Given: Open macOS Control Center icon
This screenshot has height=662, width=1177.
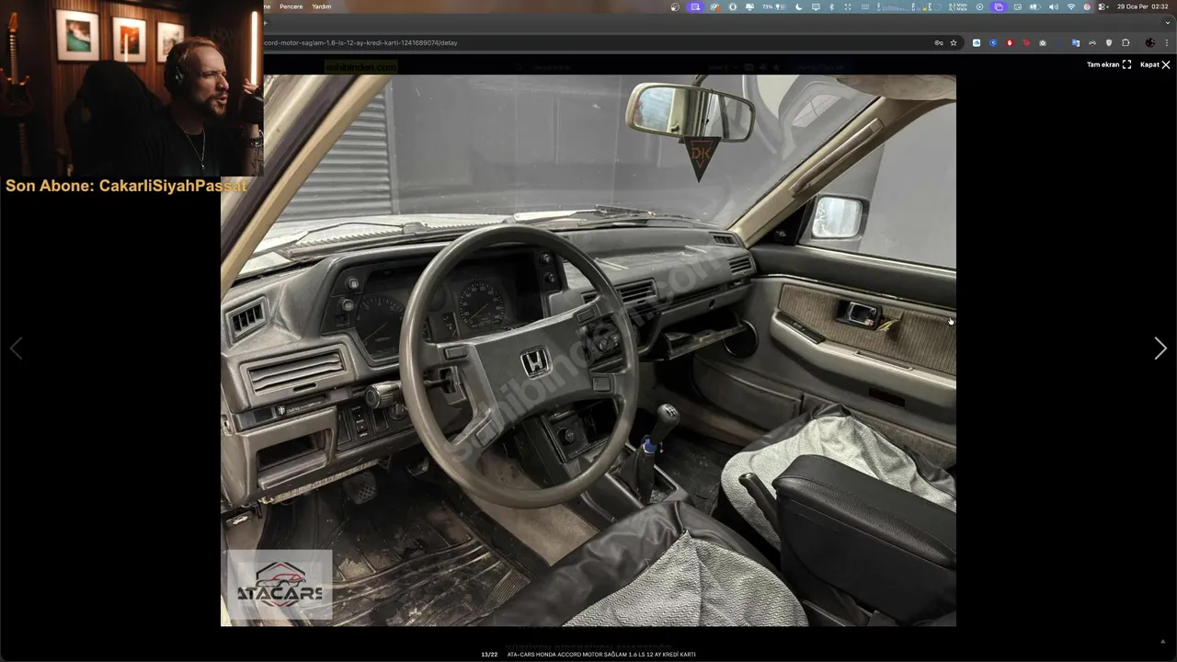Looking at the screenshot, I should coord(1103,6).
